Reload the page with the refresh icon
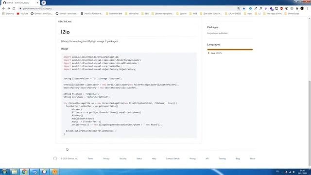Screen dimensions: 311x175 click(14, 9)
